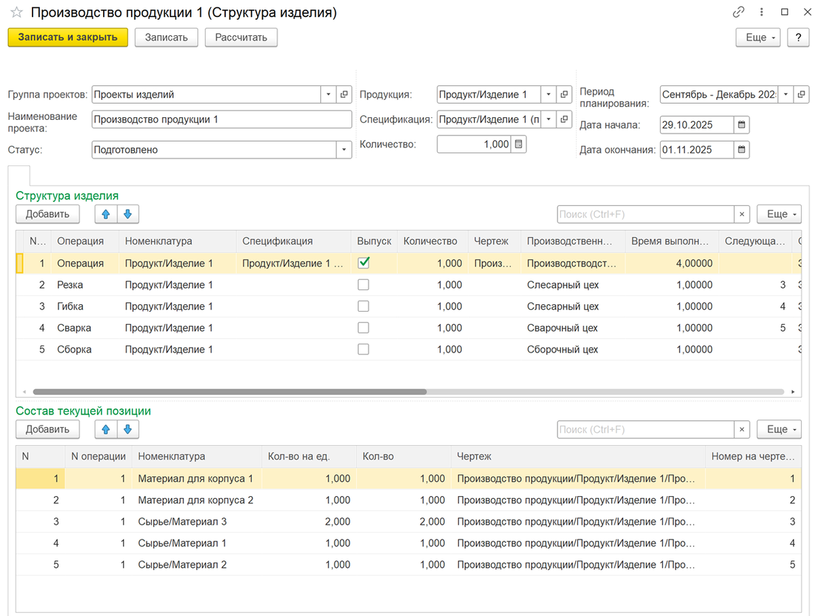Viewport: 814px width, 616px height.
Task: Enable Выпуск checkbox for Сварка row
Action: click(x=364, y=328)
